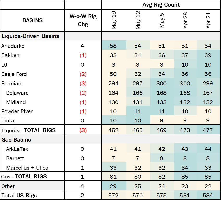
Task: Select the Permian row label
Action: (x=11, y=84)
